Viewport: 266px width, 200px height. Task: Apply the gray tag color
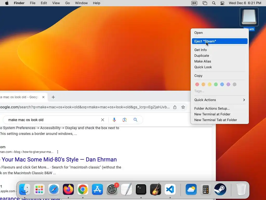[x=235, y=84]
